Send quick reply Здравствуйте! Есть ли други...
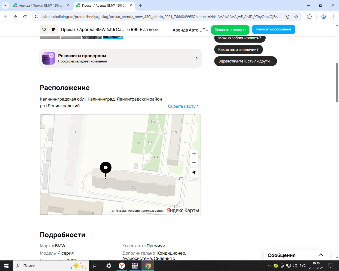 pos(246,61)
